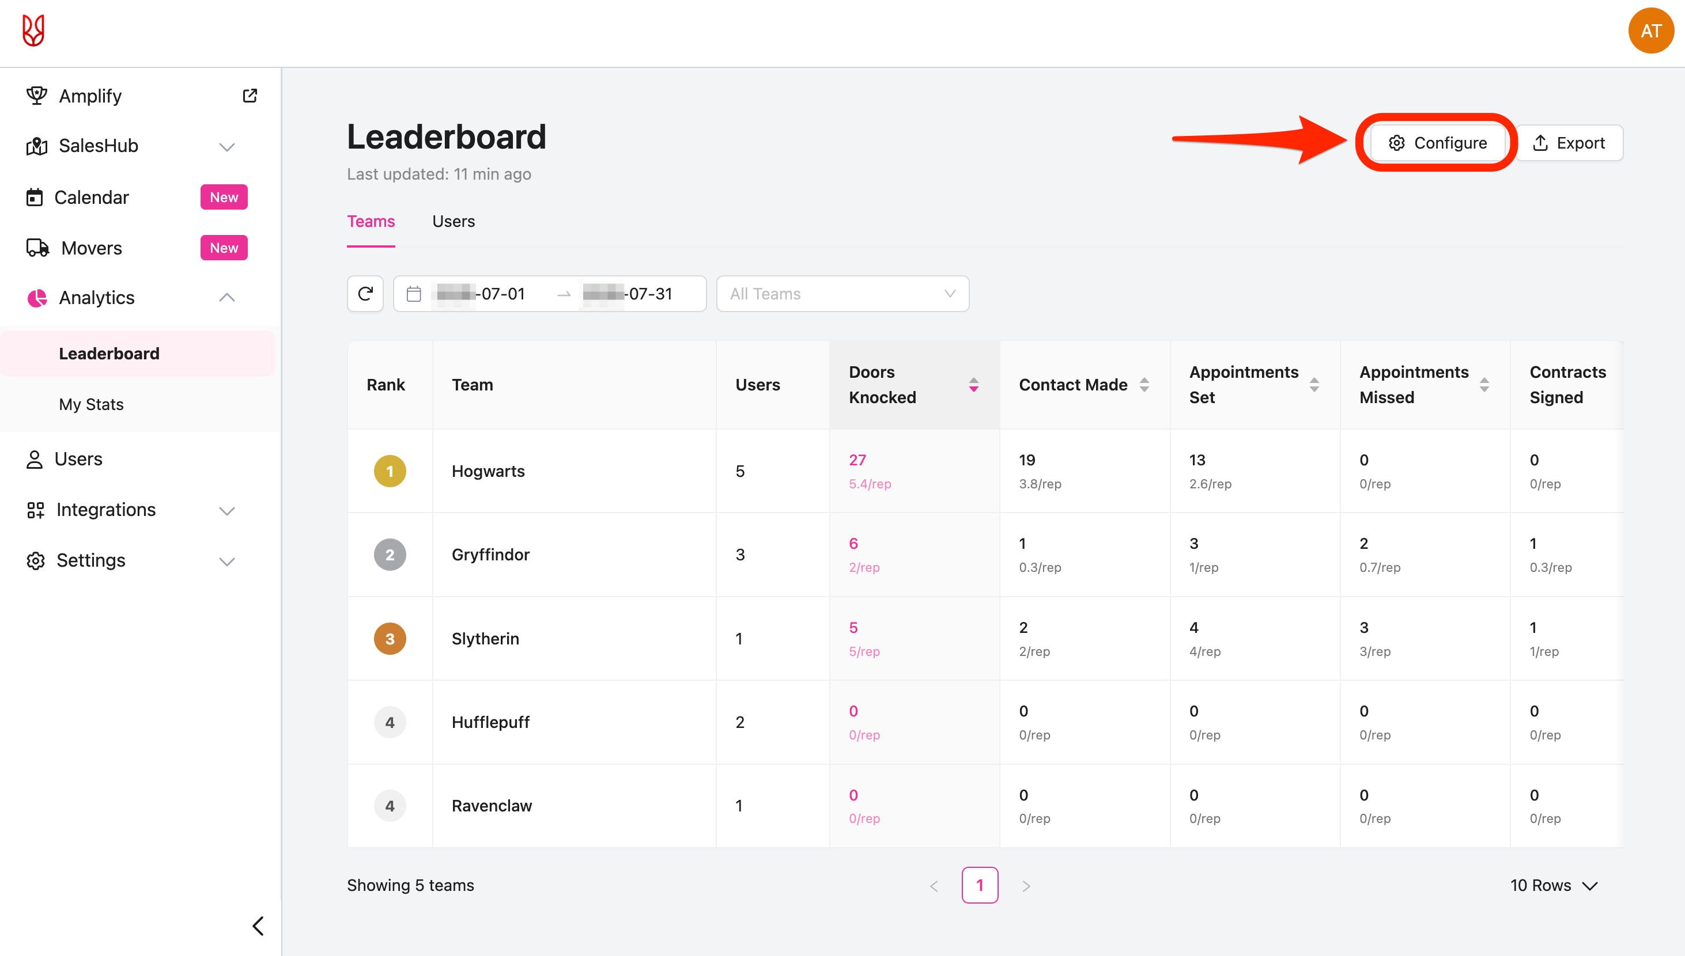Click the gold rank 1 badge
1685x956 pixels.
click(390, 471)
